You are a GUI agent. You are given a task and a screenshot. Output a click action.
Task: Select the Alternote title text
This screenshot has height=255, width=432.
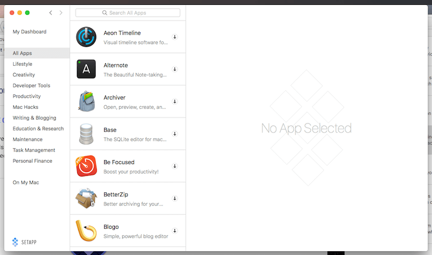coord(116,65)
